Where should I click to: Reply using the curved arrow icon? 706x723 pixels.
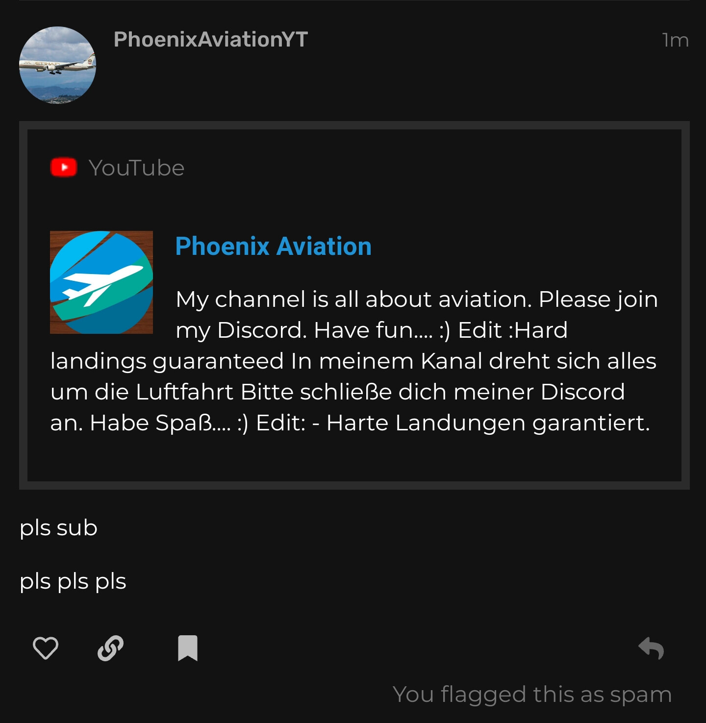(x=651, y=648)
